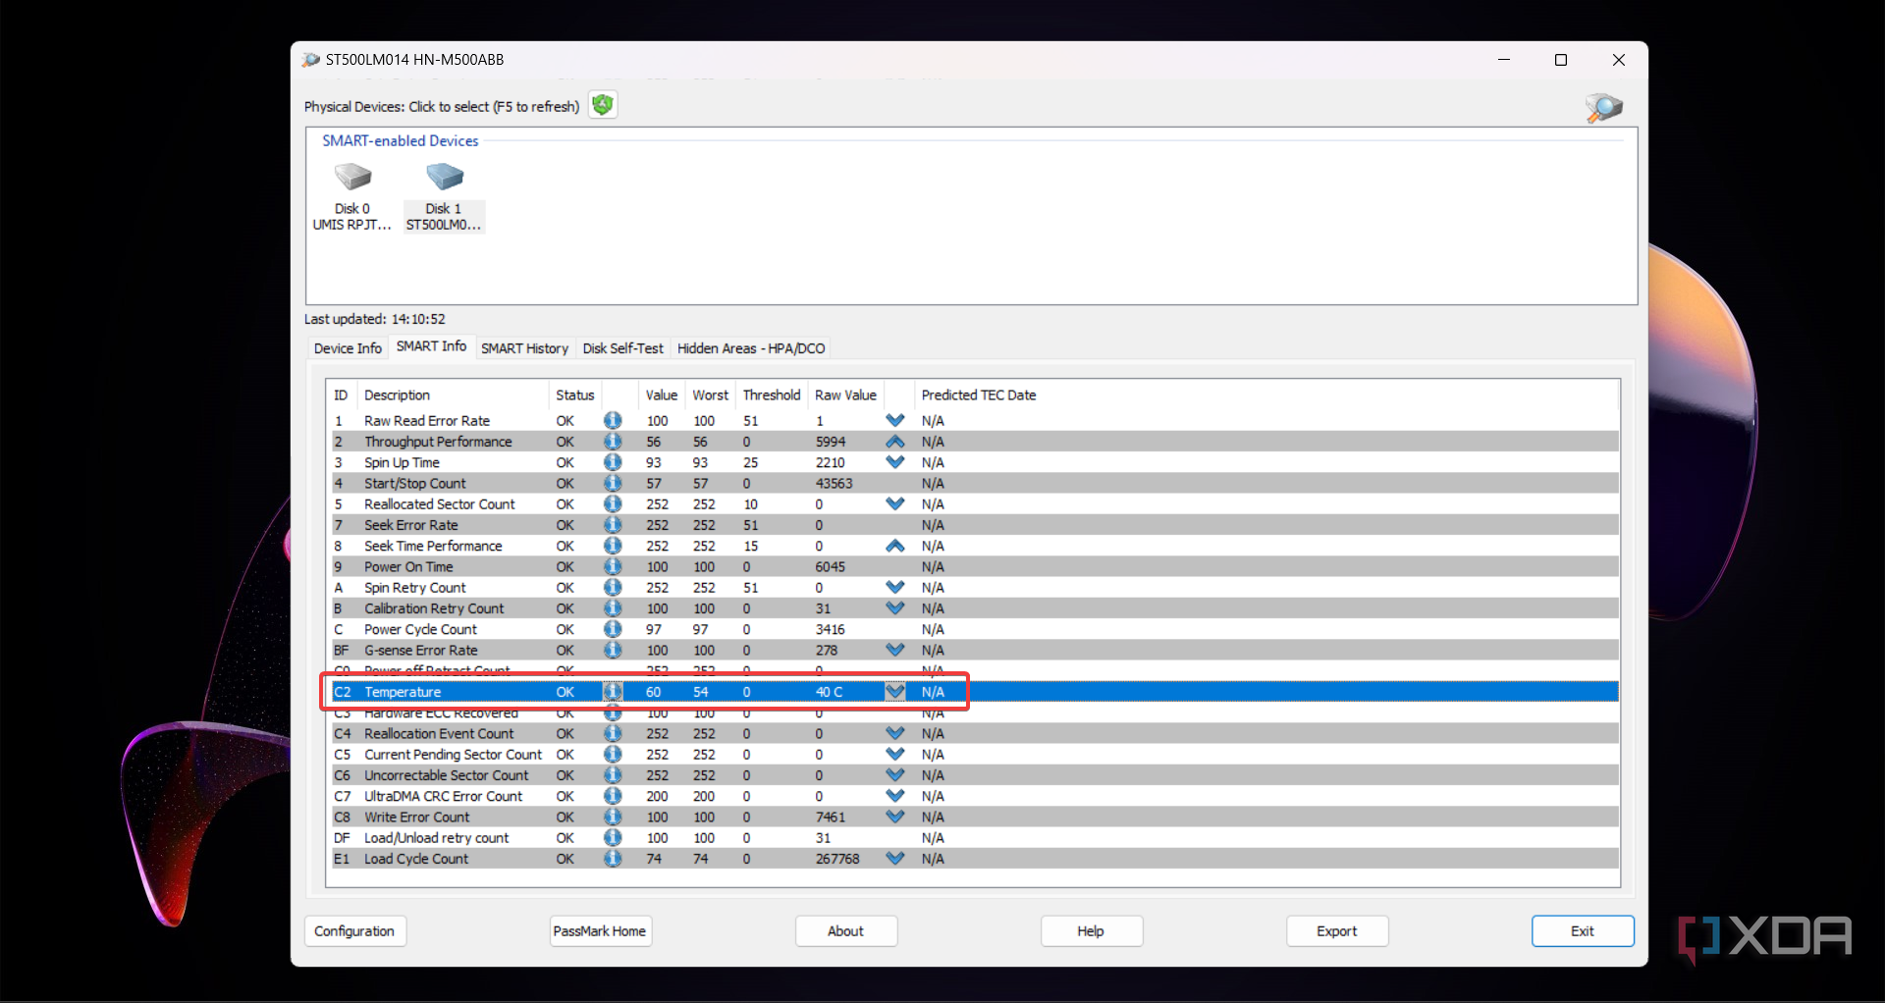Click the Export button
The image size is (1885, 1003).
click(1336, 931)
